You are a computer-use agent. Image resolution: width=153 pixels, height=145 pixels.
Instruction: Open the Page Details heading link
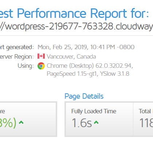point(84,96)
